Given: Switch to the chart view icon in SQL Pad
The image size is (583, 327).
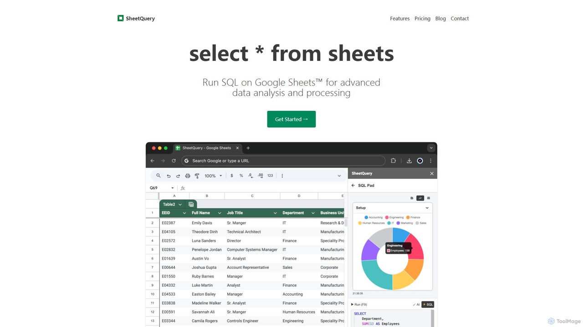Looking at the screenshot, I should [x=420, y=198].
